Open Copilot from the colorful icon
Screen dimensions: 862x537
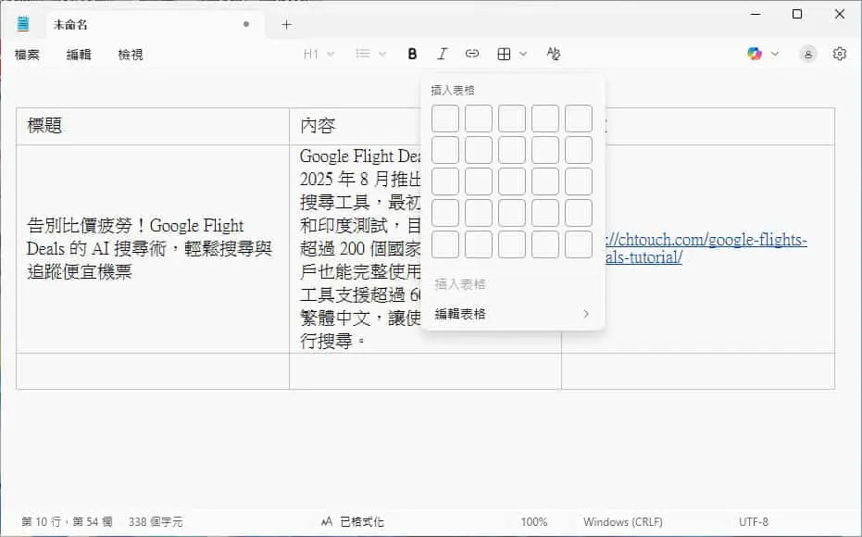pyautogui.click(x=755, y=54)
